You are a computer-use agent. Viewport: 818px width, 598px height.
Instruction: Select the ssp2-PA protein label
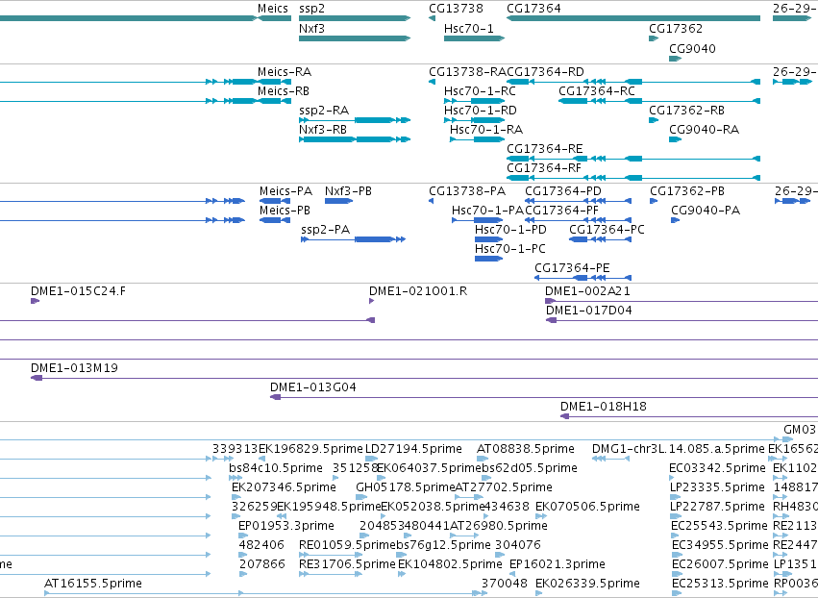pos(326,230)
